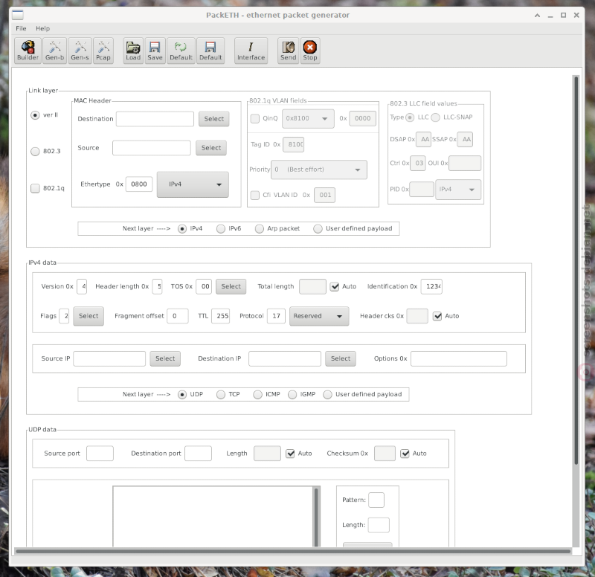Enable the 802.1q checkbox
The height and width of the screenshot is (577, 595).
tap(35, 188)
